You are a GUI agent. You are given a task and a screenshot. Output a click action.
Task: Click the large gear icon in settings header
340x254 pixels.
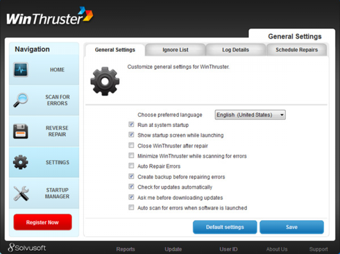pos(105,81)
